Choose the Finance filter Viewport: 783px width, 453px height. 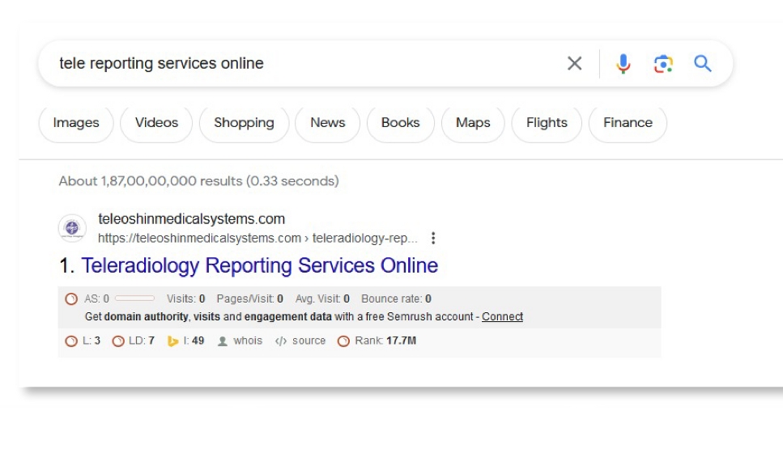coord(628,123)
